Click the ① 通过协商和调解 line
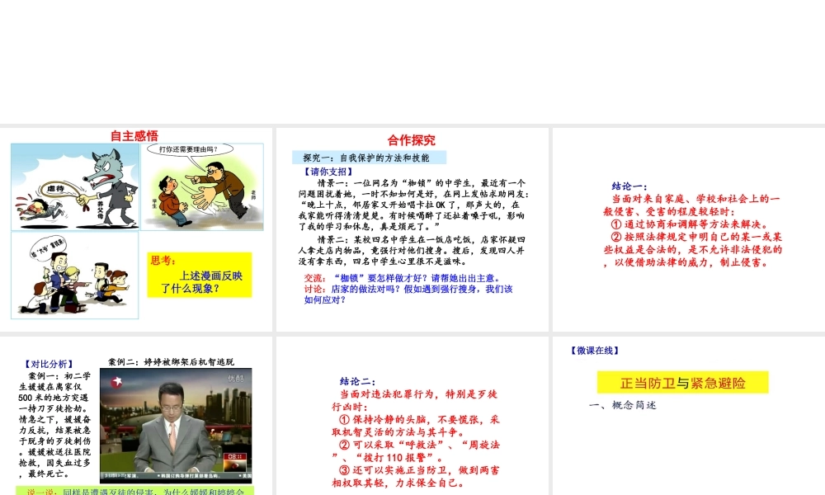 tap(691, 224)
